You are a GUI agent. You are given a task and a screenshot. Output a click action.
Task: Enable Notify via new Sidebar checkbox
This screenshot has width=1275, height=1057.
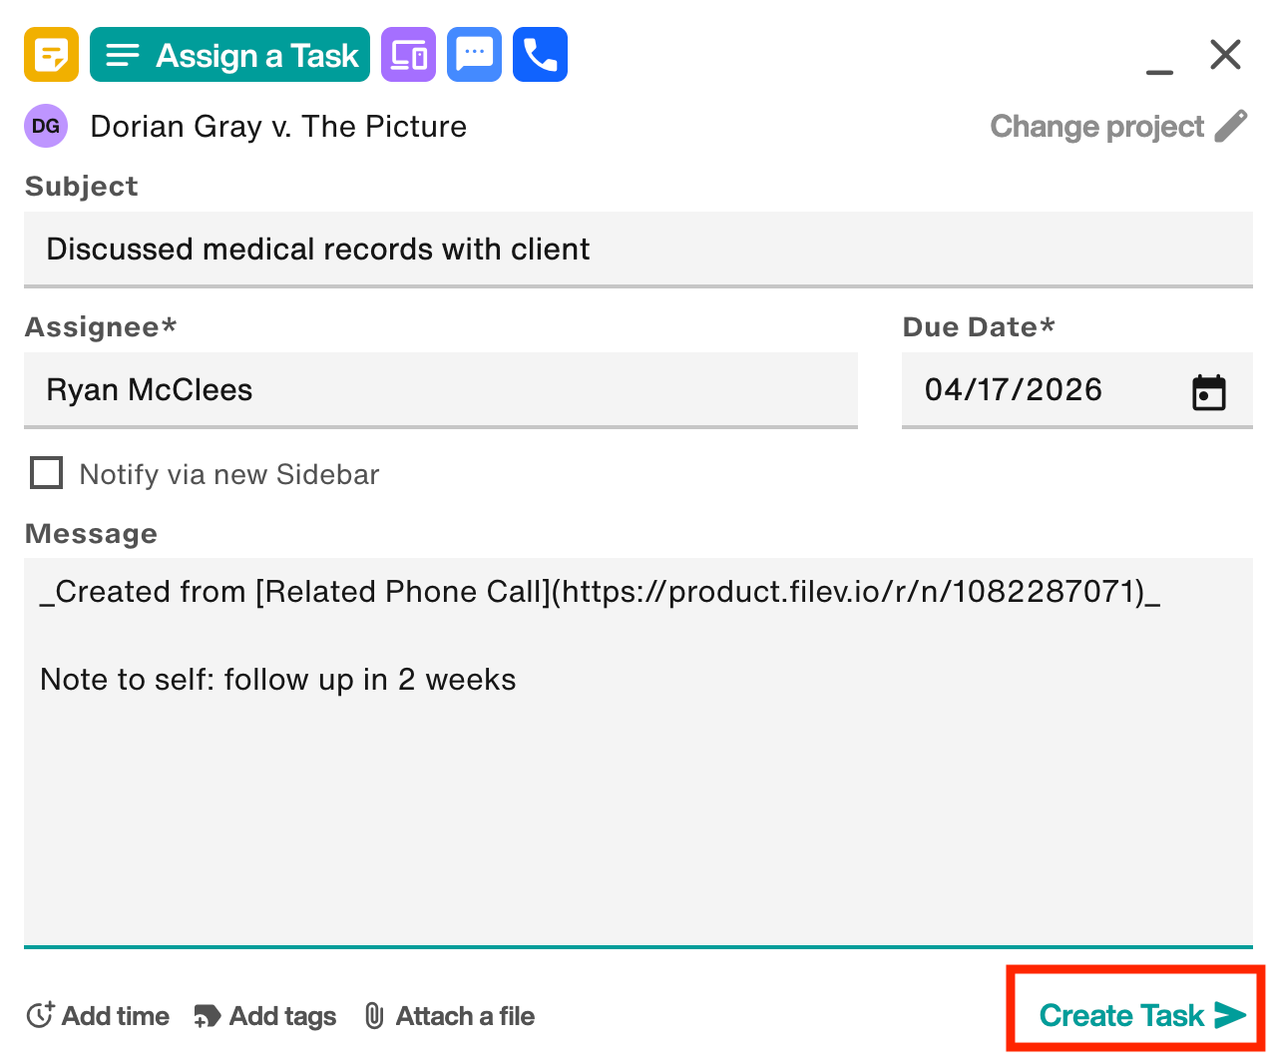[47, 473]
